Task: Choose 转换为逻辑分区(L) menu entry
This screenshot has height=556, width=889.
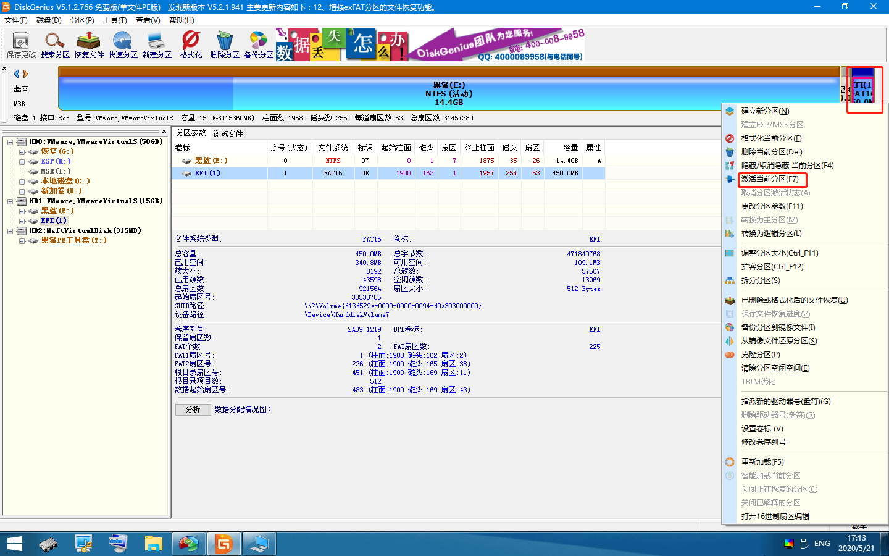Action: pyautogui.click(x=772, y=234)
